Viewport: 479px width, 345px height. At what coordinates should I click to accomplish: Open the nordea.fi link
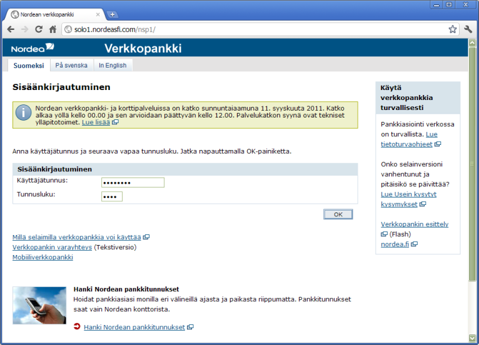(395, 244)
